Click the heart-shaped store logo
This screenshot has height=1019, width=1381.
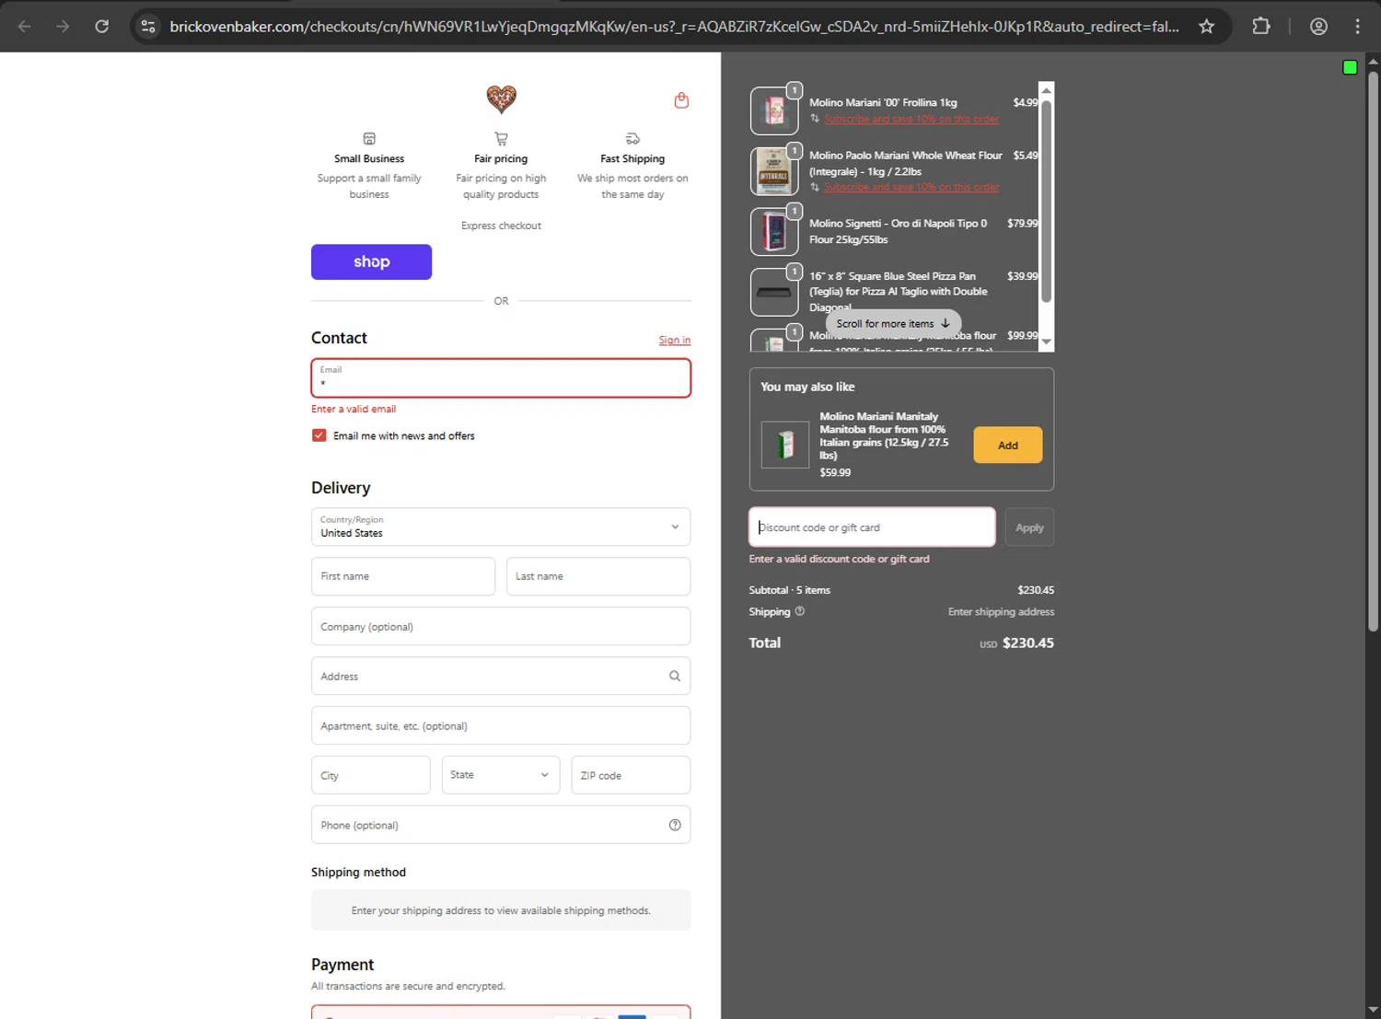tap(501, 98)
